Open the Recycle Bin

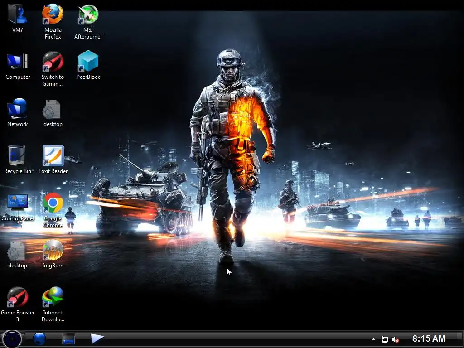[18, 159]
